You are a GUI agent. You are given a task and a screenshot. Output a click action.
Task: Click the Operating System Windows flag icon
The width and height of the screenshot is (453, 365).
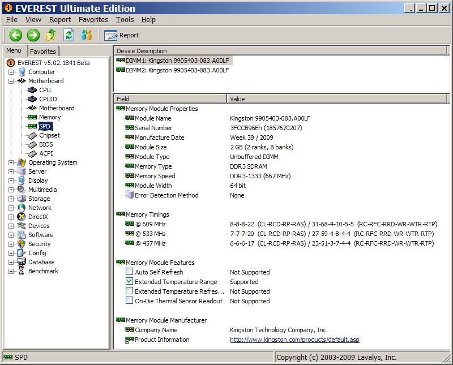[22, 162]
